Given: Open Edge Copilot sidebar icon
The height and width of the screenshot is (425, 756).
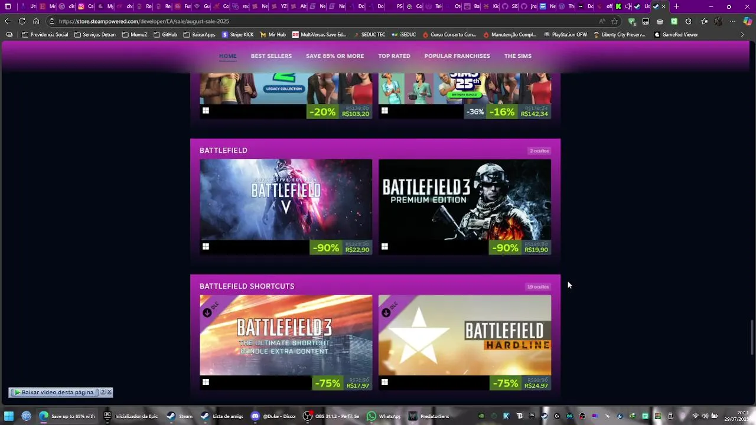Looking at the screenshot, I should [747, 21].
